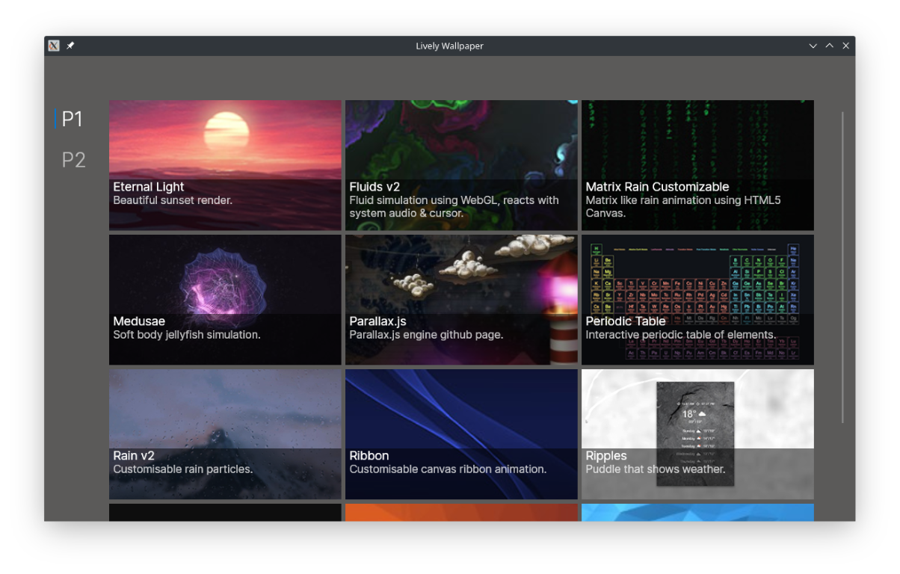Click the vertical scrollbar of the wallpaper grid
This screenshot has width=900, height=574.
click(x=842, y=268)
